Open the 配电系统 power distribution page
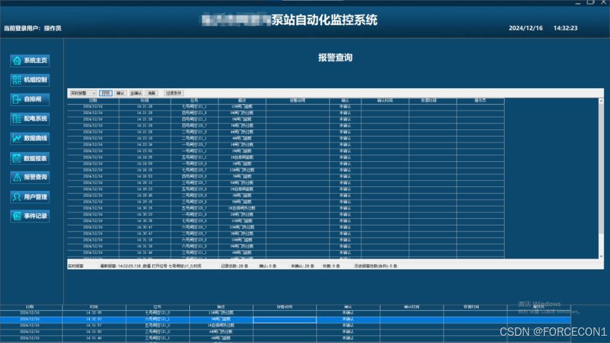 tap(30, 119)
